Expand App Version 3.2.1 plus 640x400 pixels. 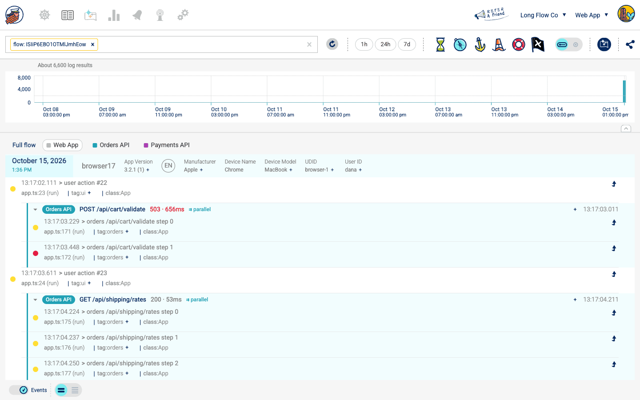point(148,170)
